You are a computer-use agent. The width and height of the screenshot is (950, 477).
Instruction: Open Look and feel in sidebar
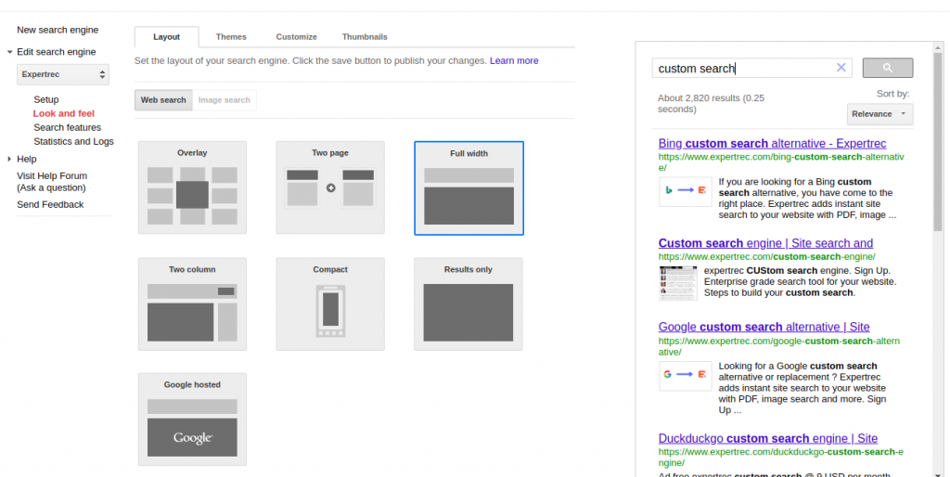pyautogui.click(x=64, y=113)
